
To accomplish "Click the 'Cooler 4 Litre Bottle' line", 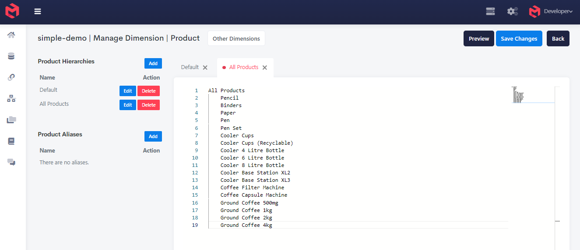I will click(x=252, y=150).
